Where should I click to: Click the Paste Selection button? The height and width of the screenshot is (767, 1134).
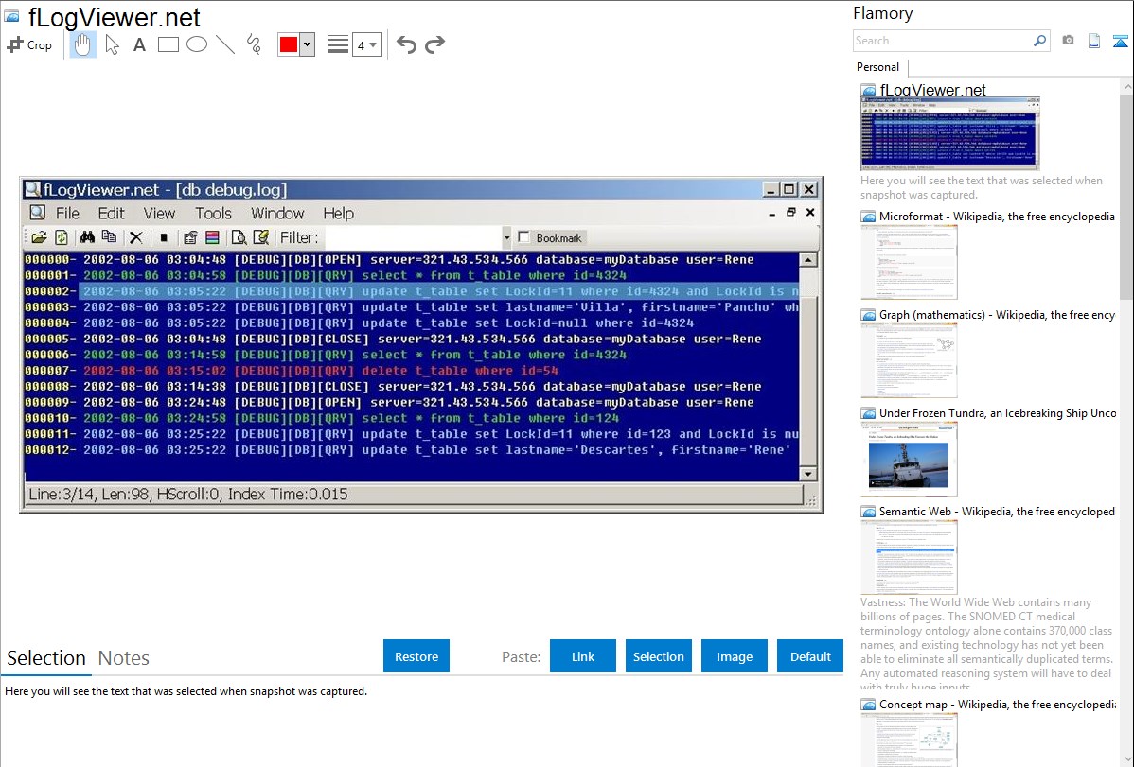659,656
